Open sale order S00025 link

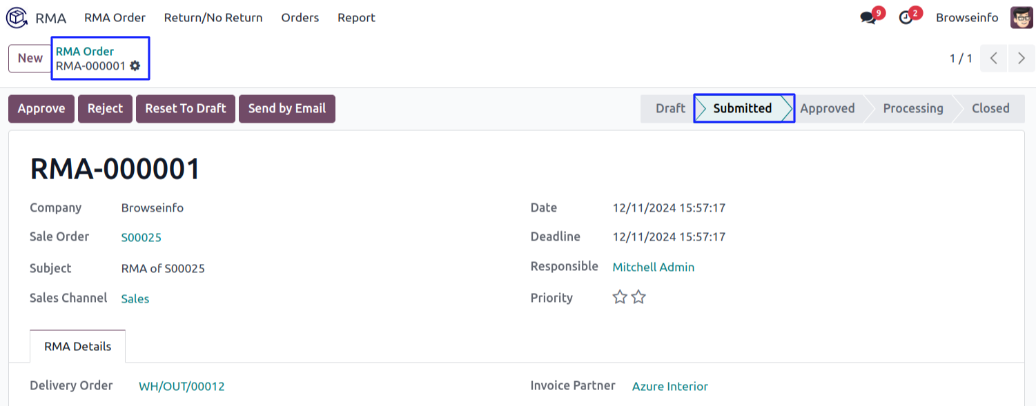141,238
